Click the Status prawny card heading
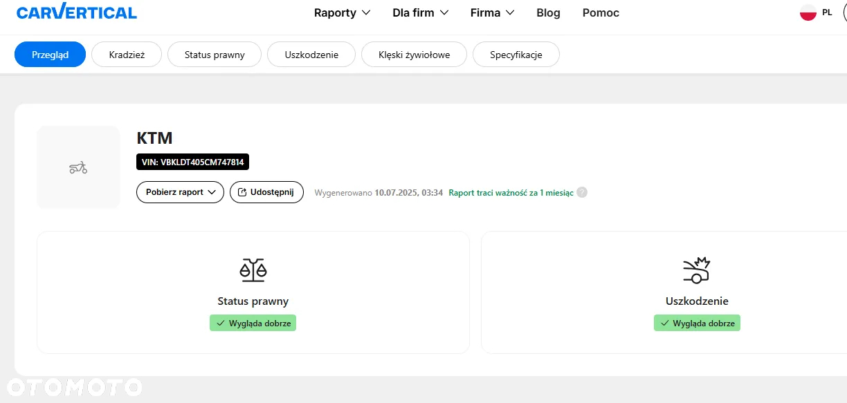Screen dimensions: 847x403 coord(253,301)
